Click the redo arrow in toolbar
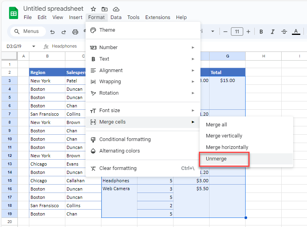Screen dimensions: 307x227 pyautogui.click(x=64, y=32)
